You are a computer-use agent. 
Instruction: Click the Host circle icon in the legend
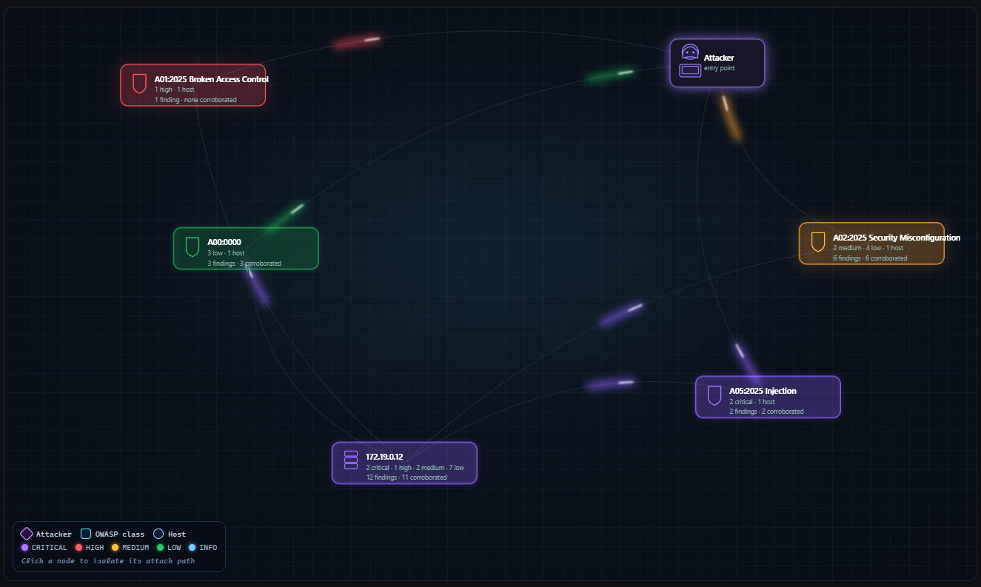tap(158, 534)
